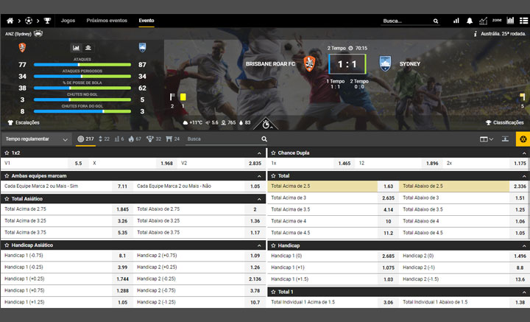
Task: Select the 24 goal markets filter
Action: click(173, 139)
